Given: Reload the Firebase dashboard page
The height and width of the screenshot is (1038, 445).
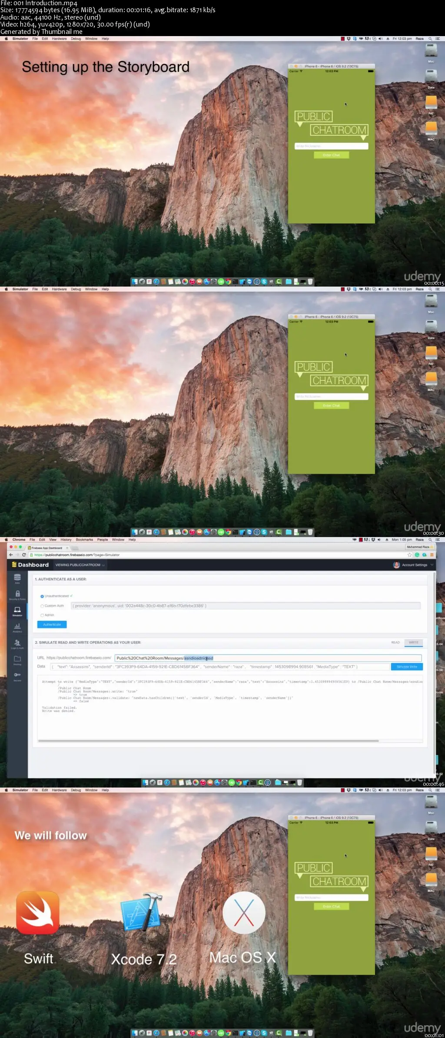Looking at the screenshot, I should [x=24, y=554].
